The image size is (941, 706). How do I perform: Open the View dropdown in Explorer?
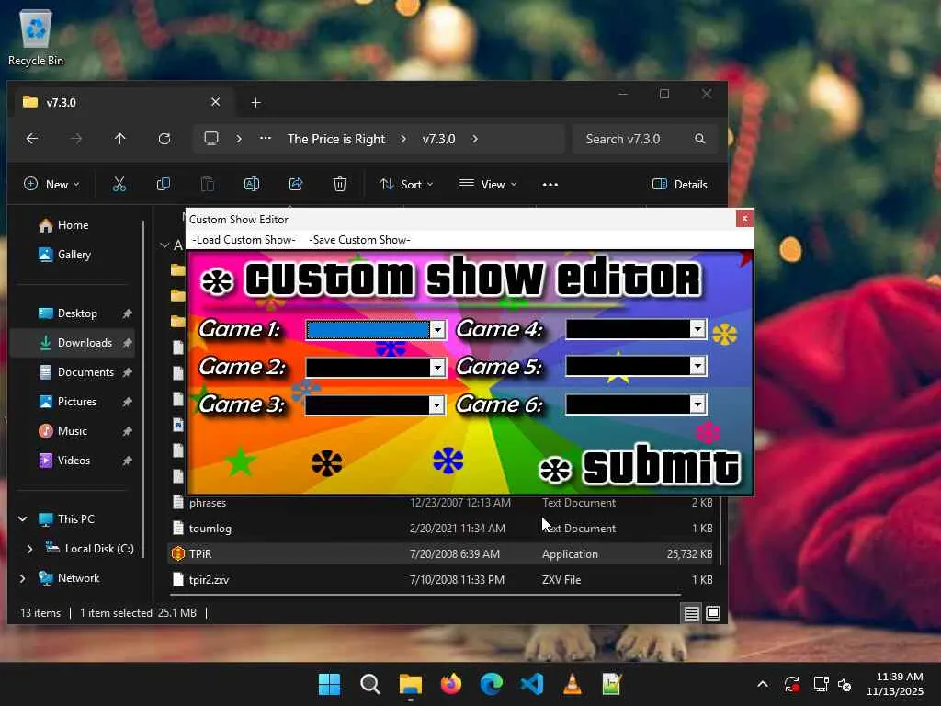pyautogui.click(x=488, y=184)
